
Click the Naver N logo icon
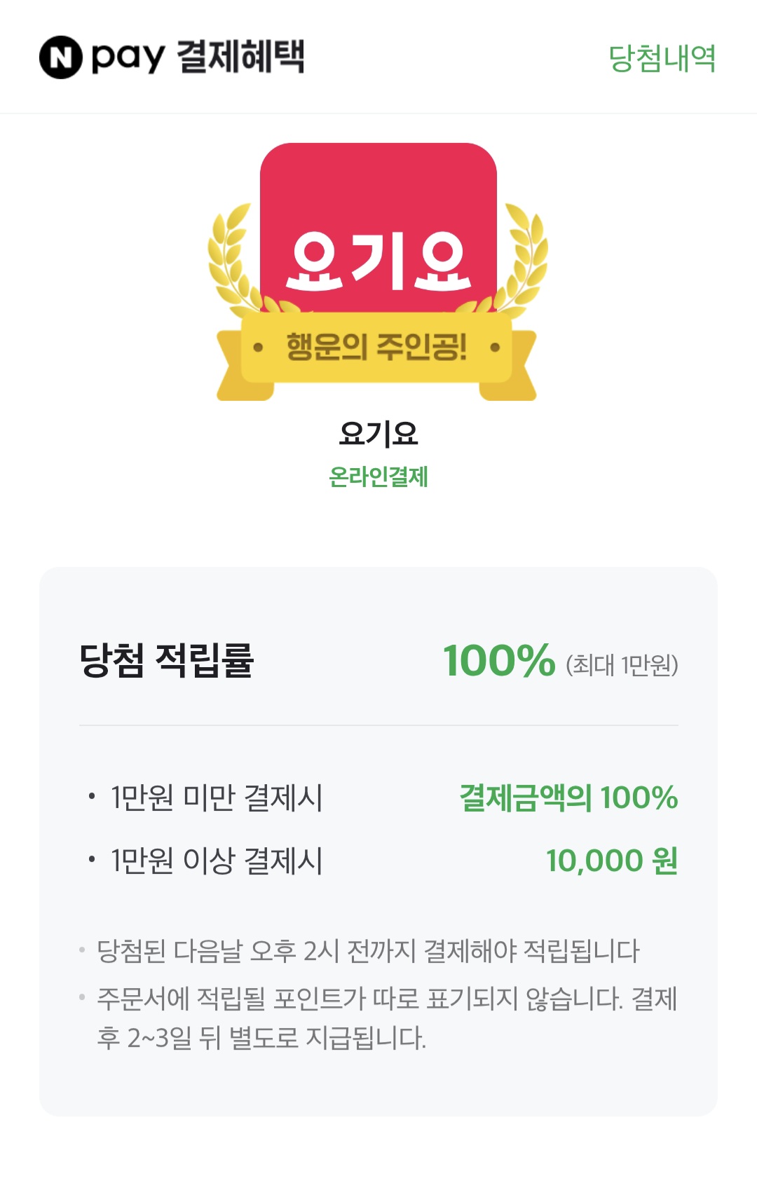point(61,57)
